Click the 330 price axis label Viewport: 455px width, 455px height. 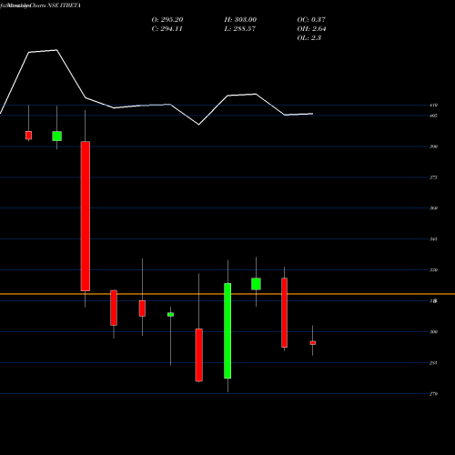tap(433, 270)
